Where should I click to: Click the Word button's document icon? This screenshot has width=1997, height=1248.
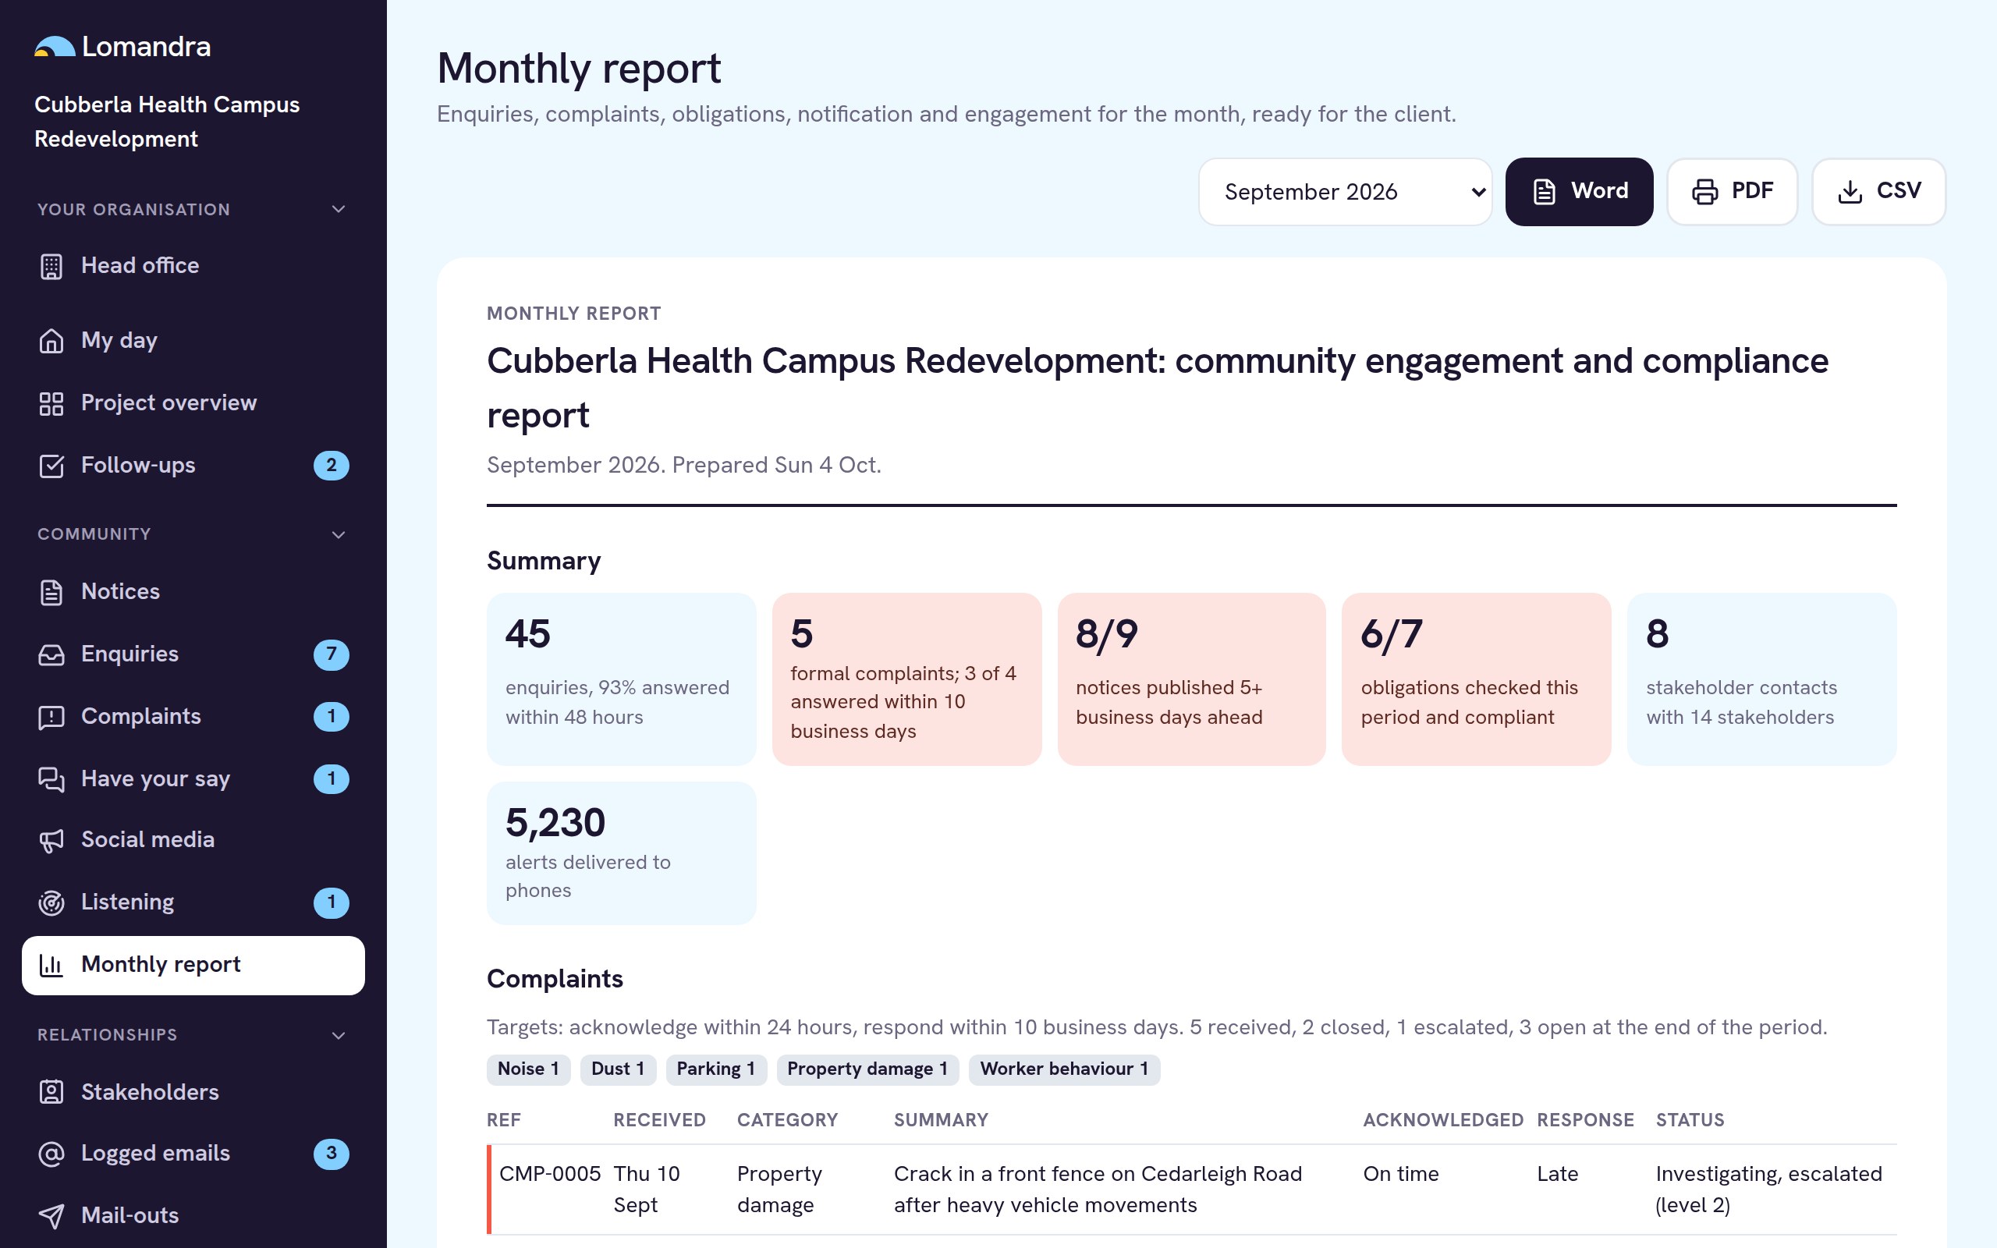1544,192
